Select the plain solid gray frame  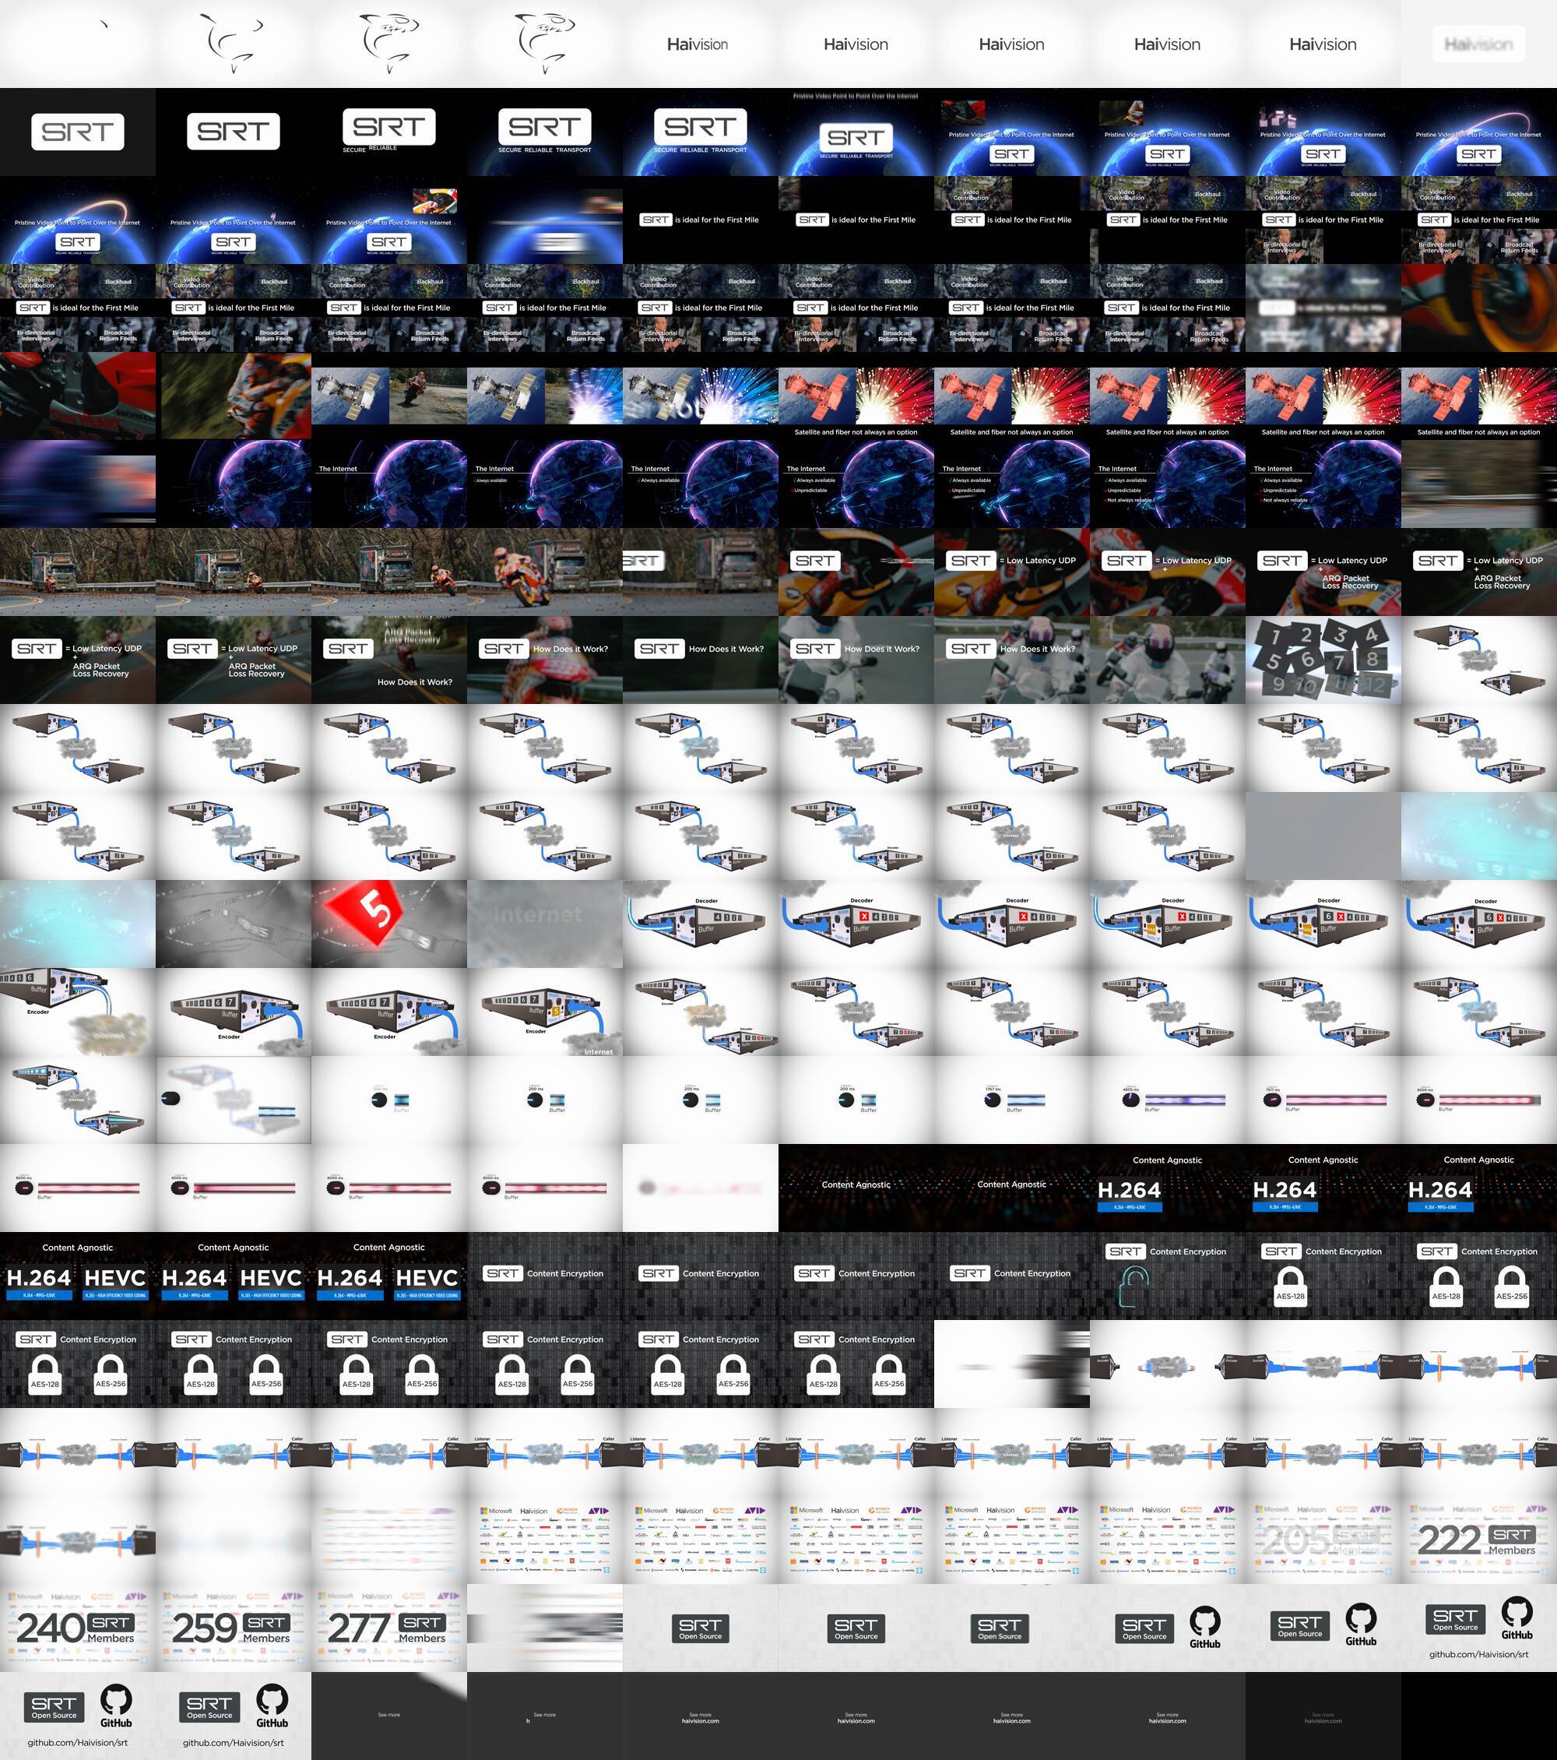tap(1323, 836)
